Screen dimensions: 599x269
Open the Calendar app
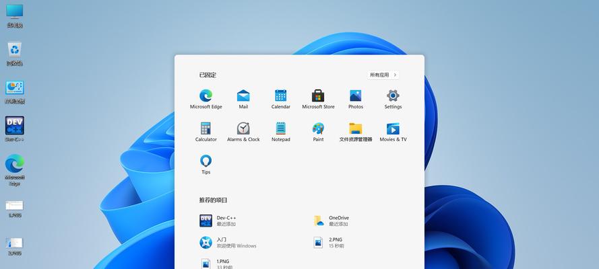coord(281,99)
